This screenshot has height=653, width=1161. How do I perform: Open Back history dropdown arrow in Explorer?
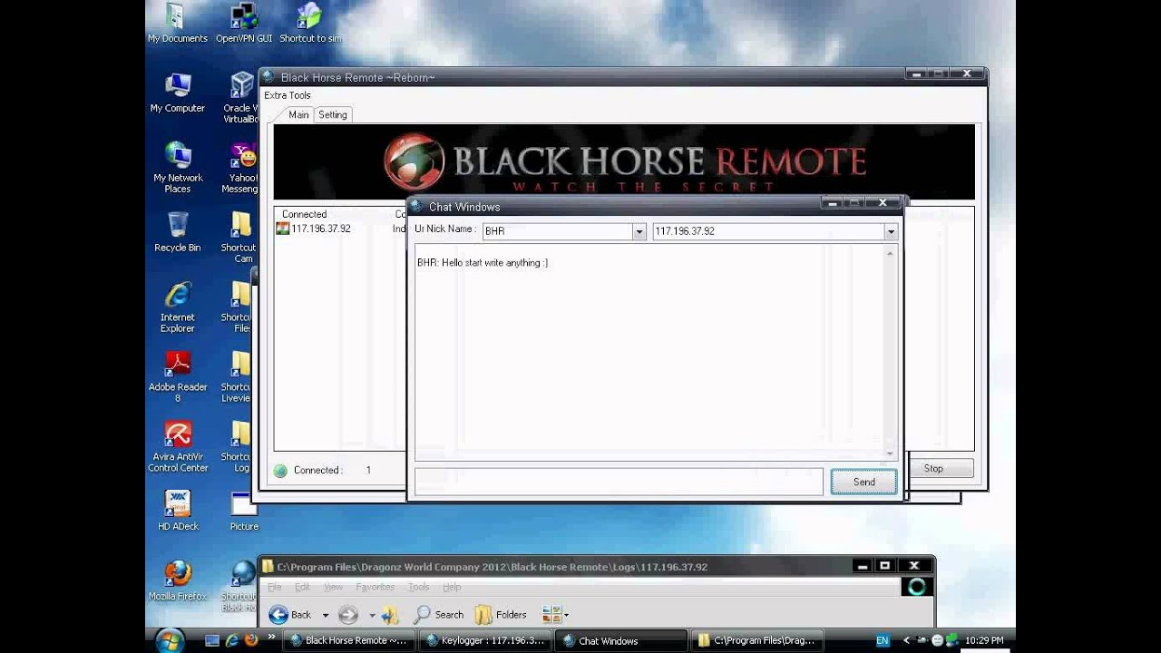(x=325, y=615)
